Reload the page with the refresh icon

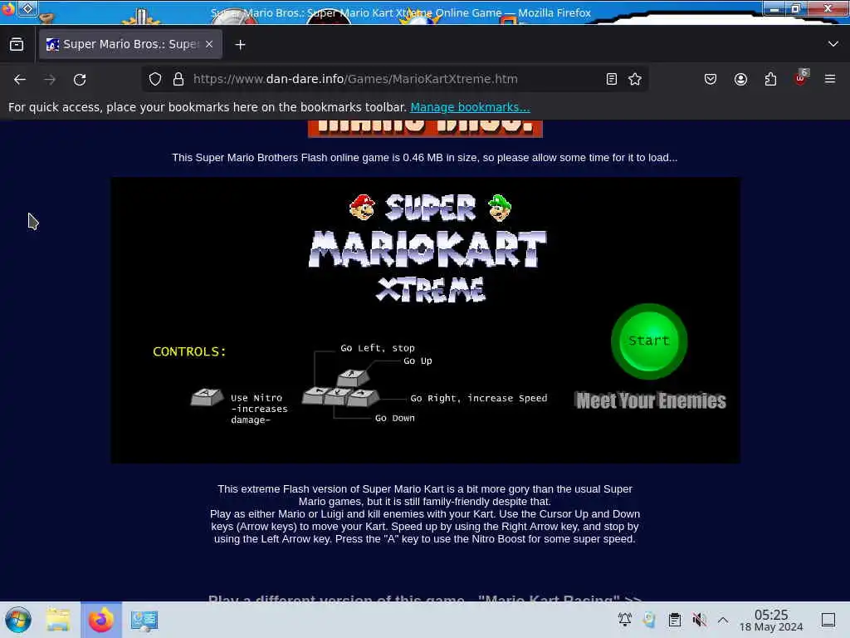click(x=80, y=79)
